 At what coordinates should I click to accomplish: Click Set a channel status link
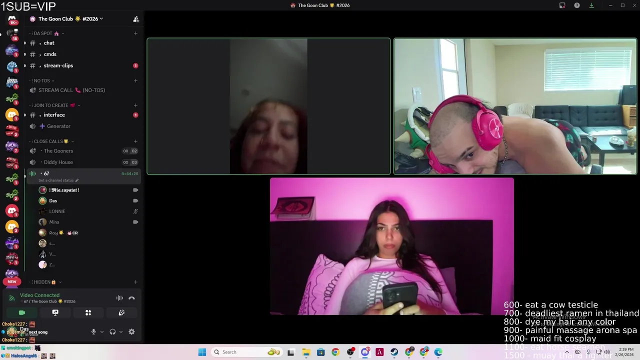[x=58, y=180]
